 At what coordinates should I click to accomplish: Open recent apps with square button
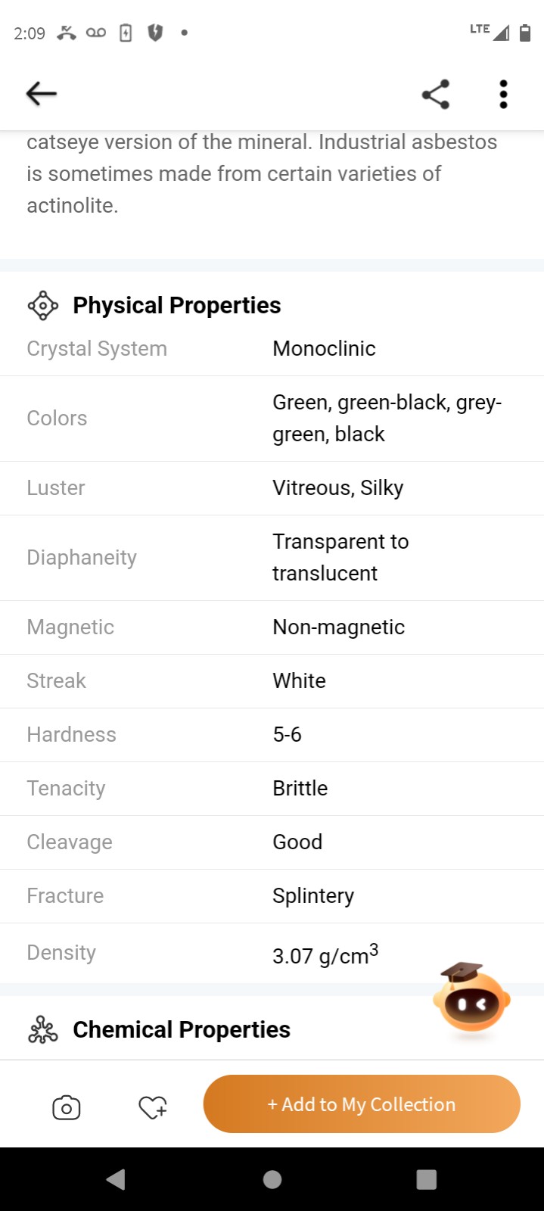point(427,1179)
